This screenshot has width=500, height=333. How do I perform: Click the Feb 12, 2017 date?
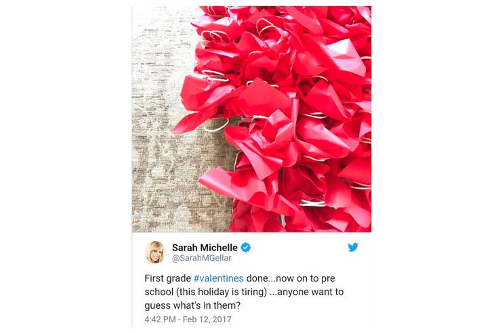pyautogui.click(x=207, y=319)
